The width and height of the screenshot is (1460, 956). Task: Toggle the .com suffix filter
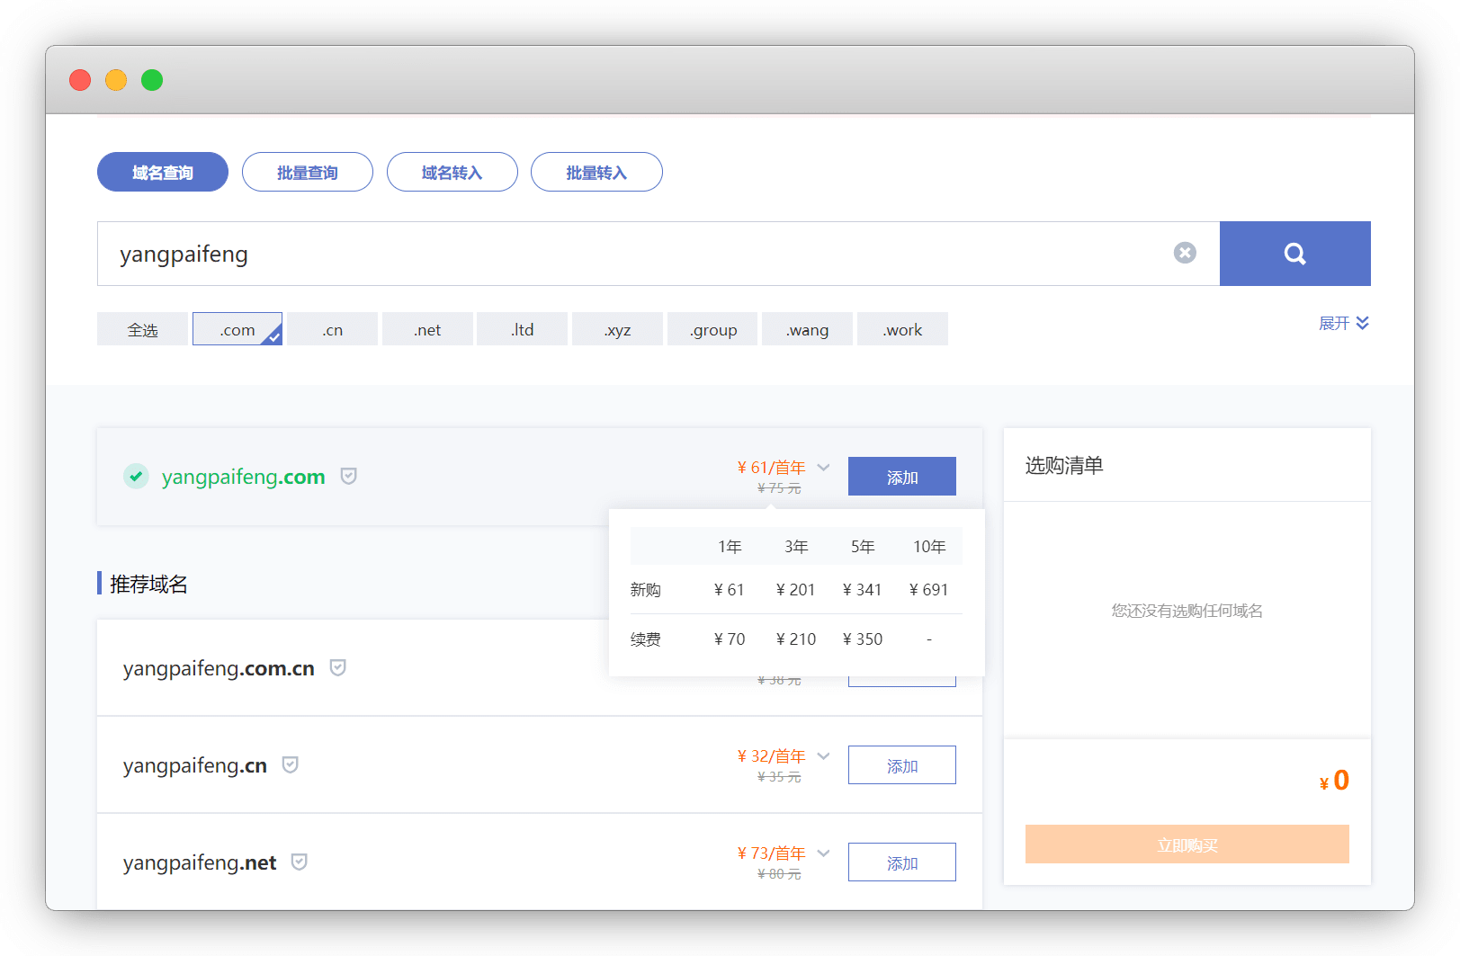[x=237, y=329]
